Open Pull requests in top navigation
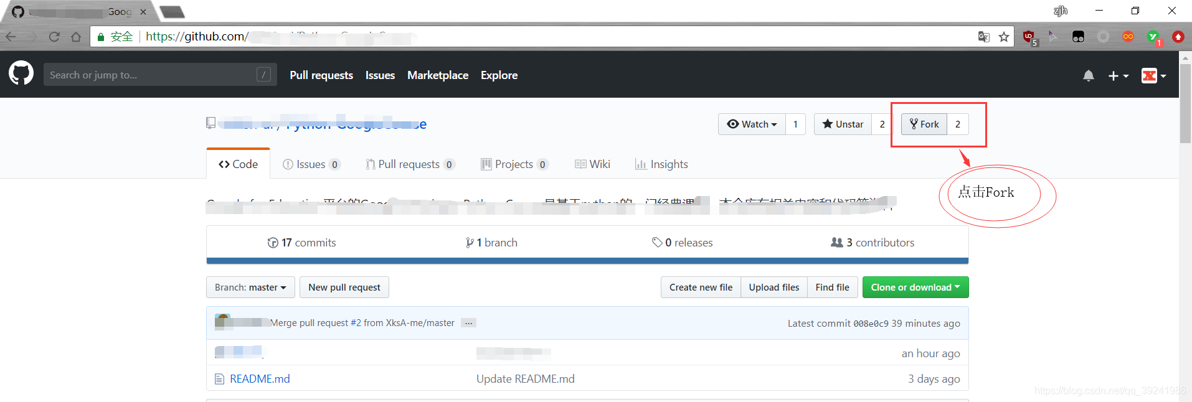The image size is (1192, 402). [321, 75]
